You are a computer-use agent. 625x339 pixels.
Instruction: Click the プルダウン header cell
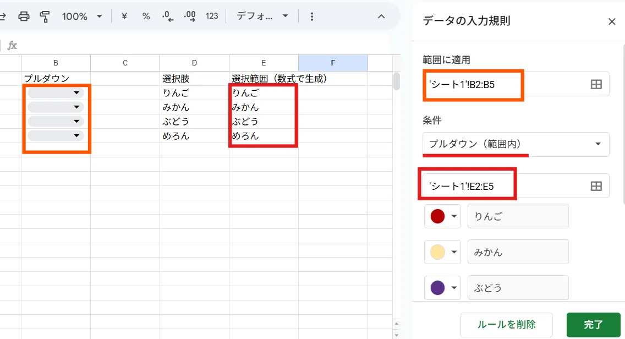coord(56,79)
